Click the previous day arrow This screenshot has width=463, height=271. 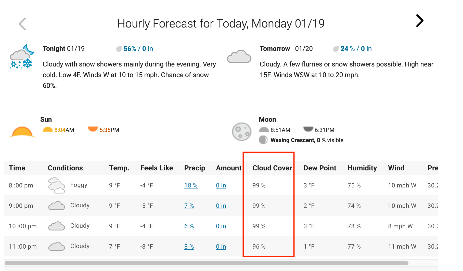22,24
